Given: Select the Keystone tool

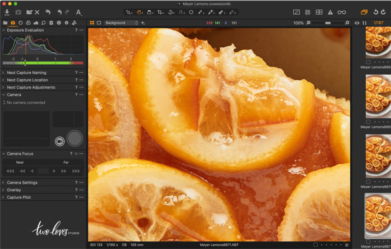Looking at the screenshot, I should pyautogui.click(x=182, y=12).
